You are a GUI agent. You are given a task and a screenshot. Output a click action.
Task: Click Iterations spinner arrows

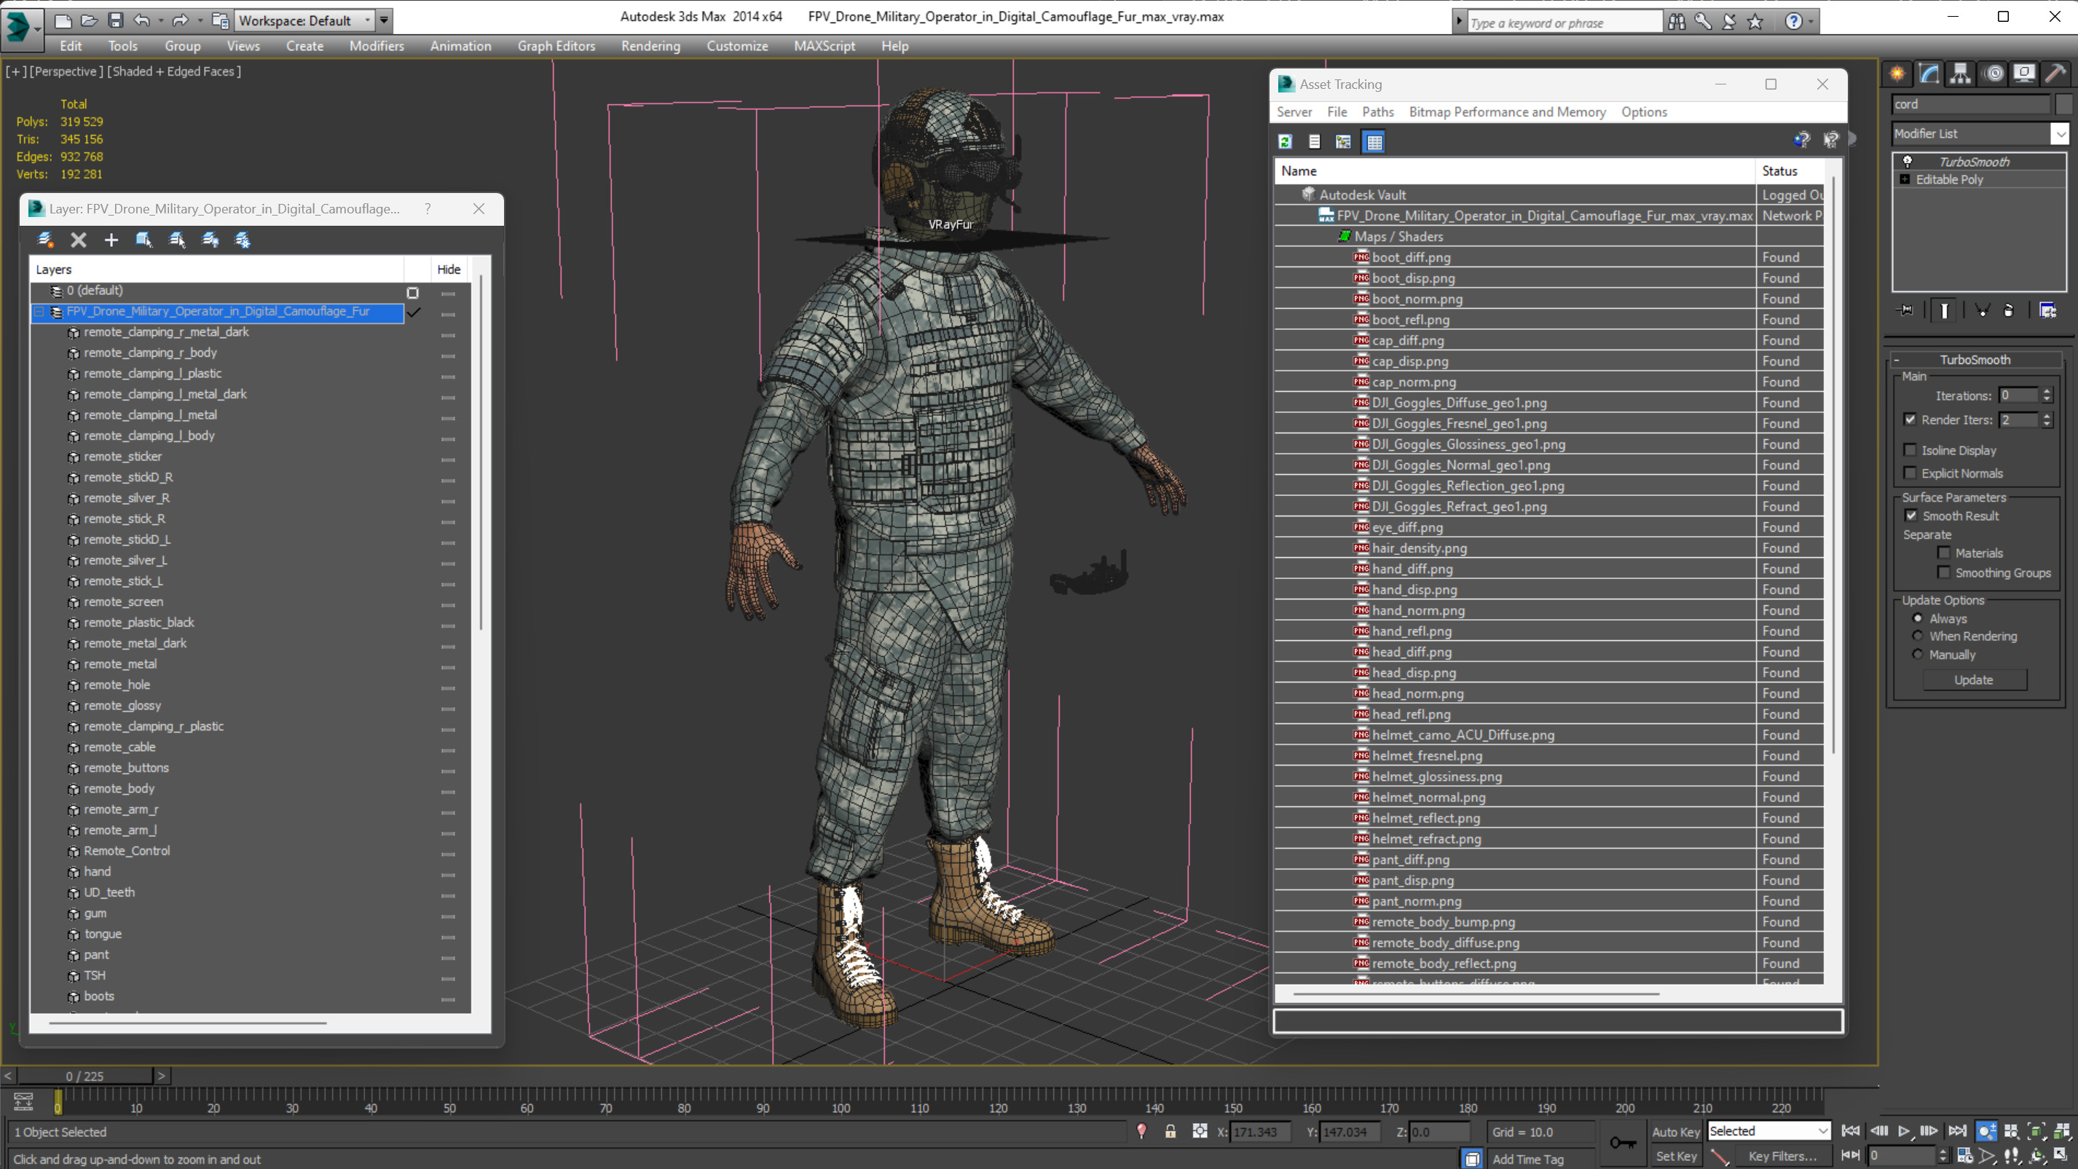click(2047, 395)
